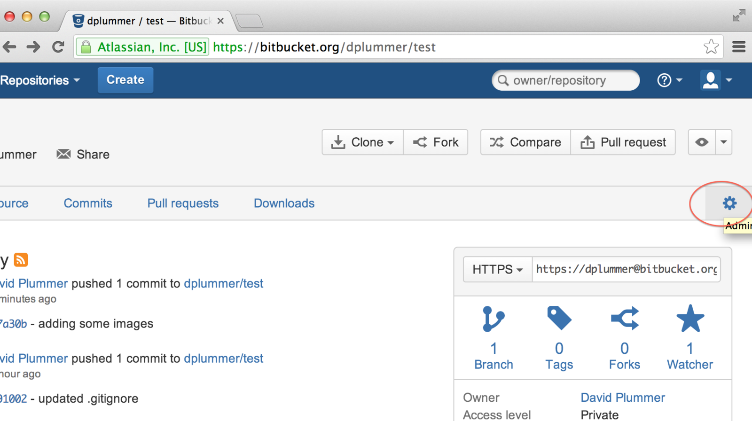This screenshot has width=752, height=421.
Task: Select the dplummer / test browser tab
Action: [148, 21]
